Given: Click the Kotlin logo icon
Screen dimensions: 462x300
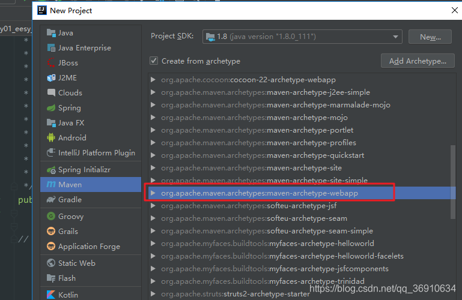Looking at the screenshot, I should (51, 295).
